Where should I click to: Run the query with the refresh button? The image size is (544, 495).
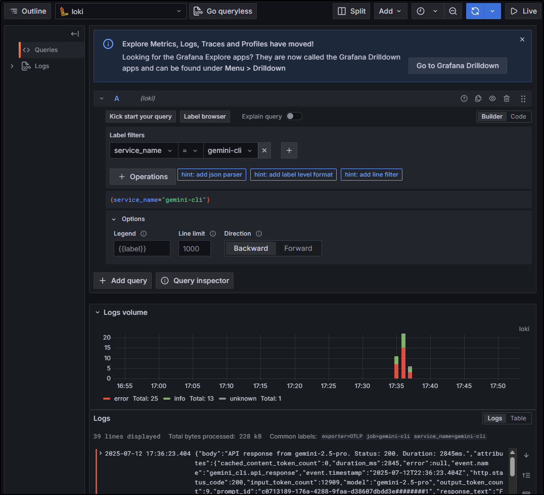(x=475, y=11)
